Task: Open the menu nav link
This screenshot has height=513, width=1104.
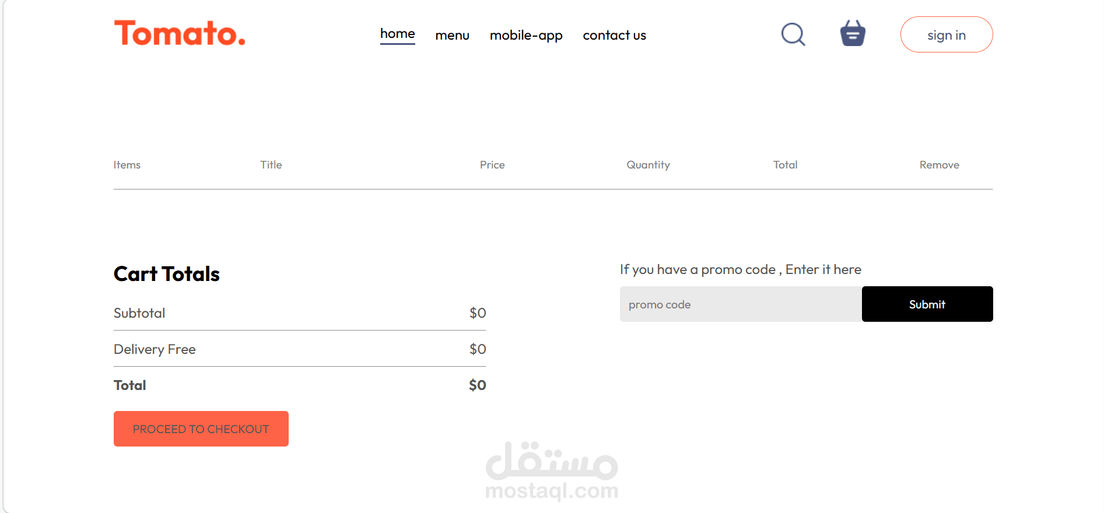Action: pos(453,36)
